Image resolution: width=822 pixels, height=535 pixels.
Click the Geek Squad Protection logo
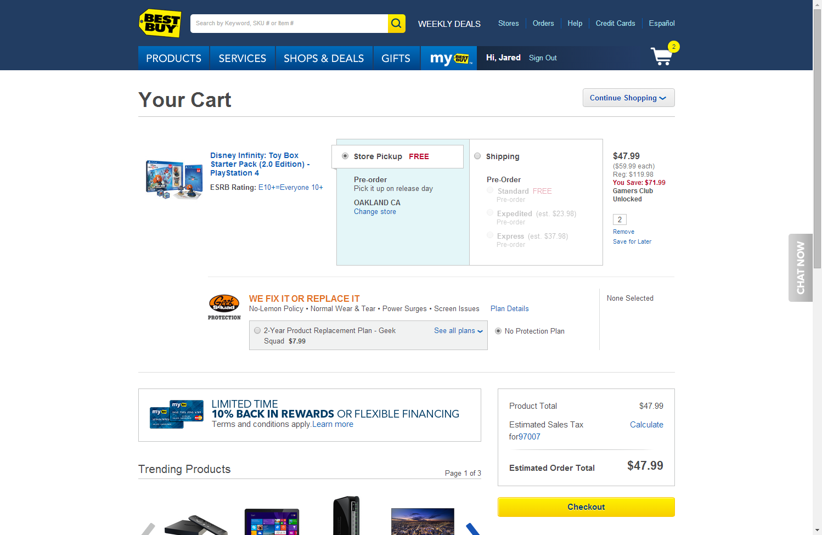pos(224,307)
